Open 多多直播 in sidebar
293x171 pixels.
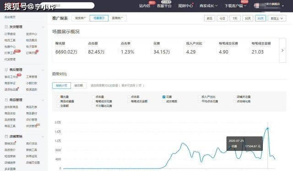pos(10,169)
